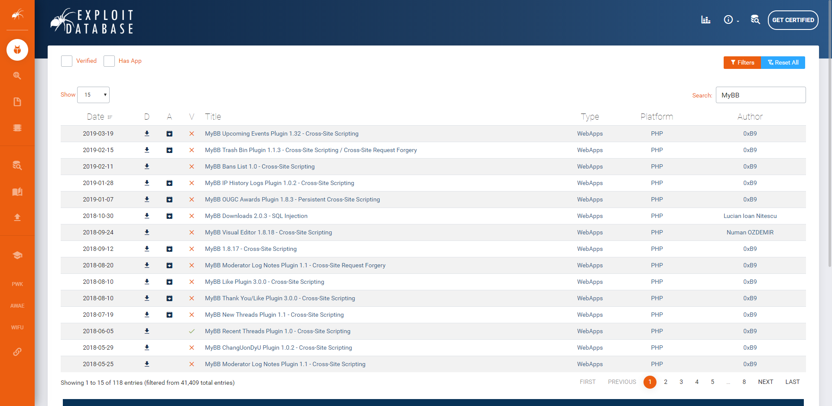View author Numan OZDEMIR

point(750,232)
